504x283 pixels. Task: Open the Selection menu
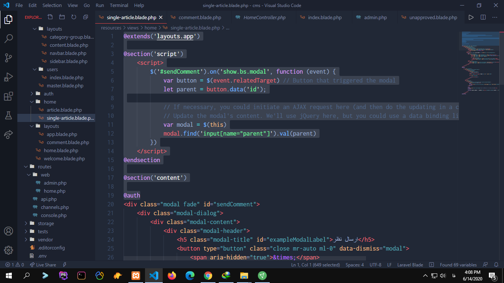click(x=52, y=6)
